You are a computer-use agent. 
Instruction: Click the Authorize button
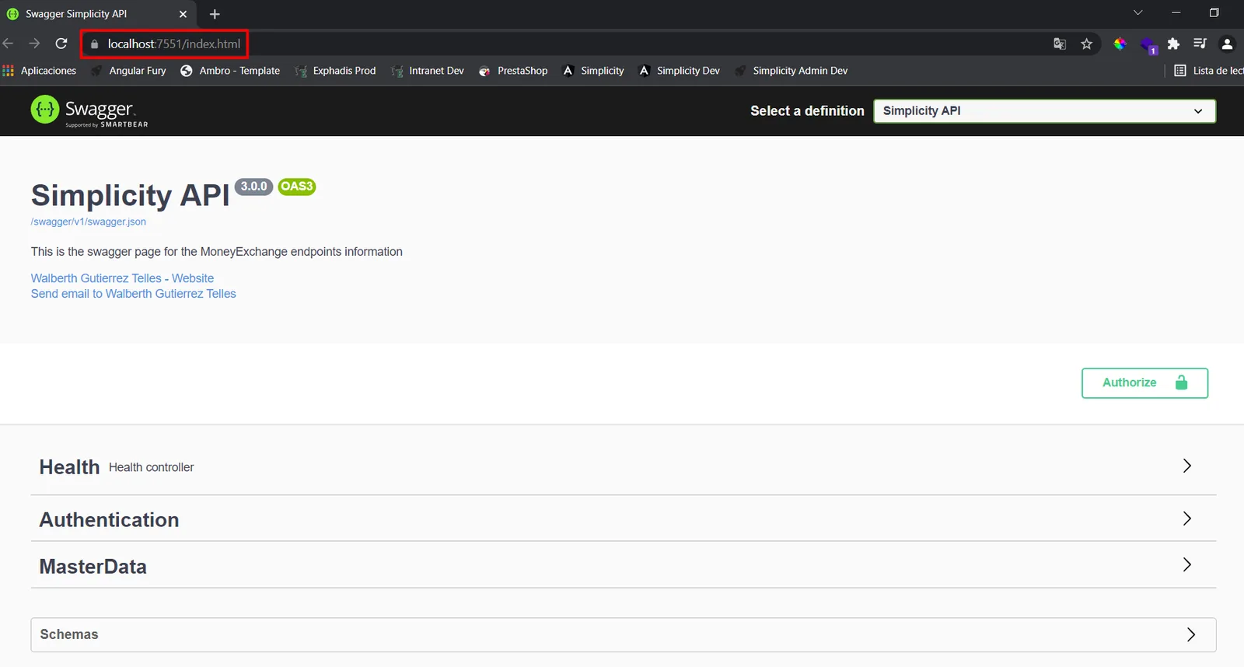(x=1144, y=383)
